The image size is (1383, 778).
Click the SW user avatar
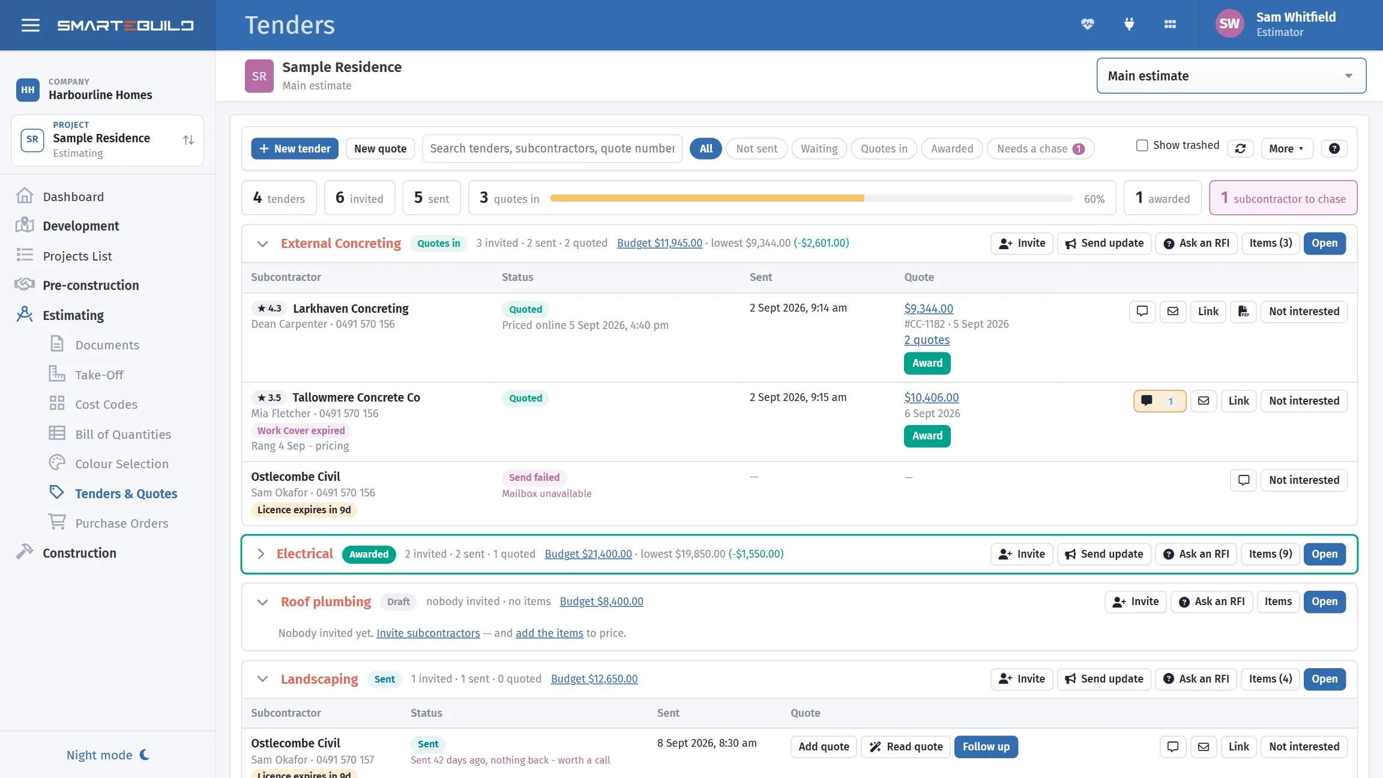tap(1229, 24)
